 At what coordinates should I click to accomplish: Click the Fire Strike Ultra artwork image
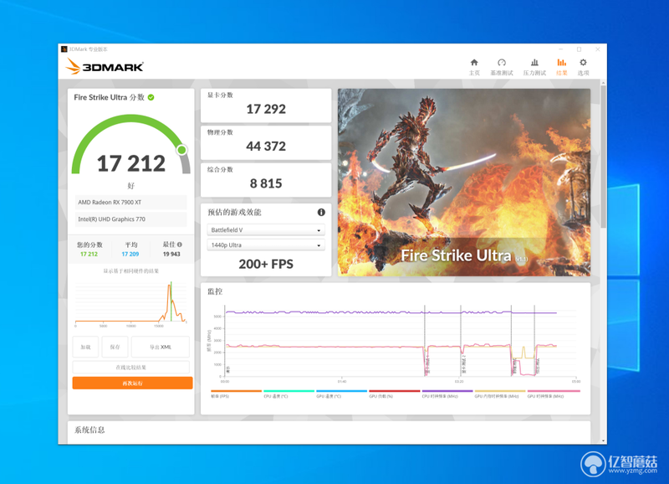464,183
